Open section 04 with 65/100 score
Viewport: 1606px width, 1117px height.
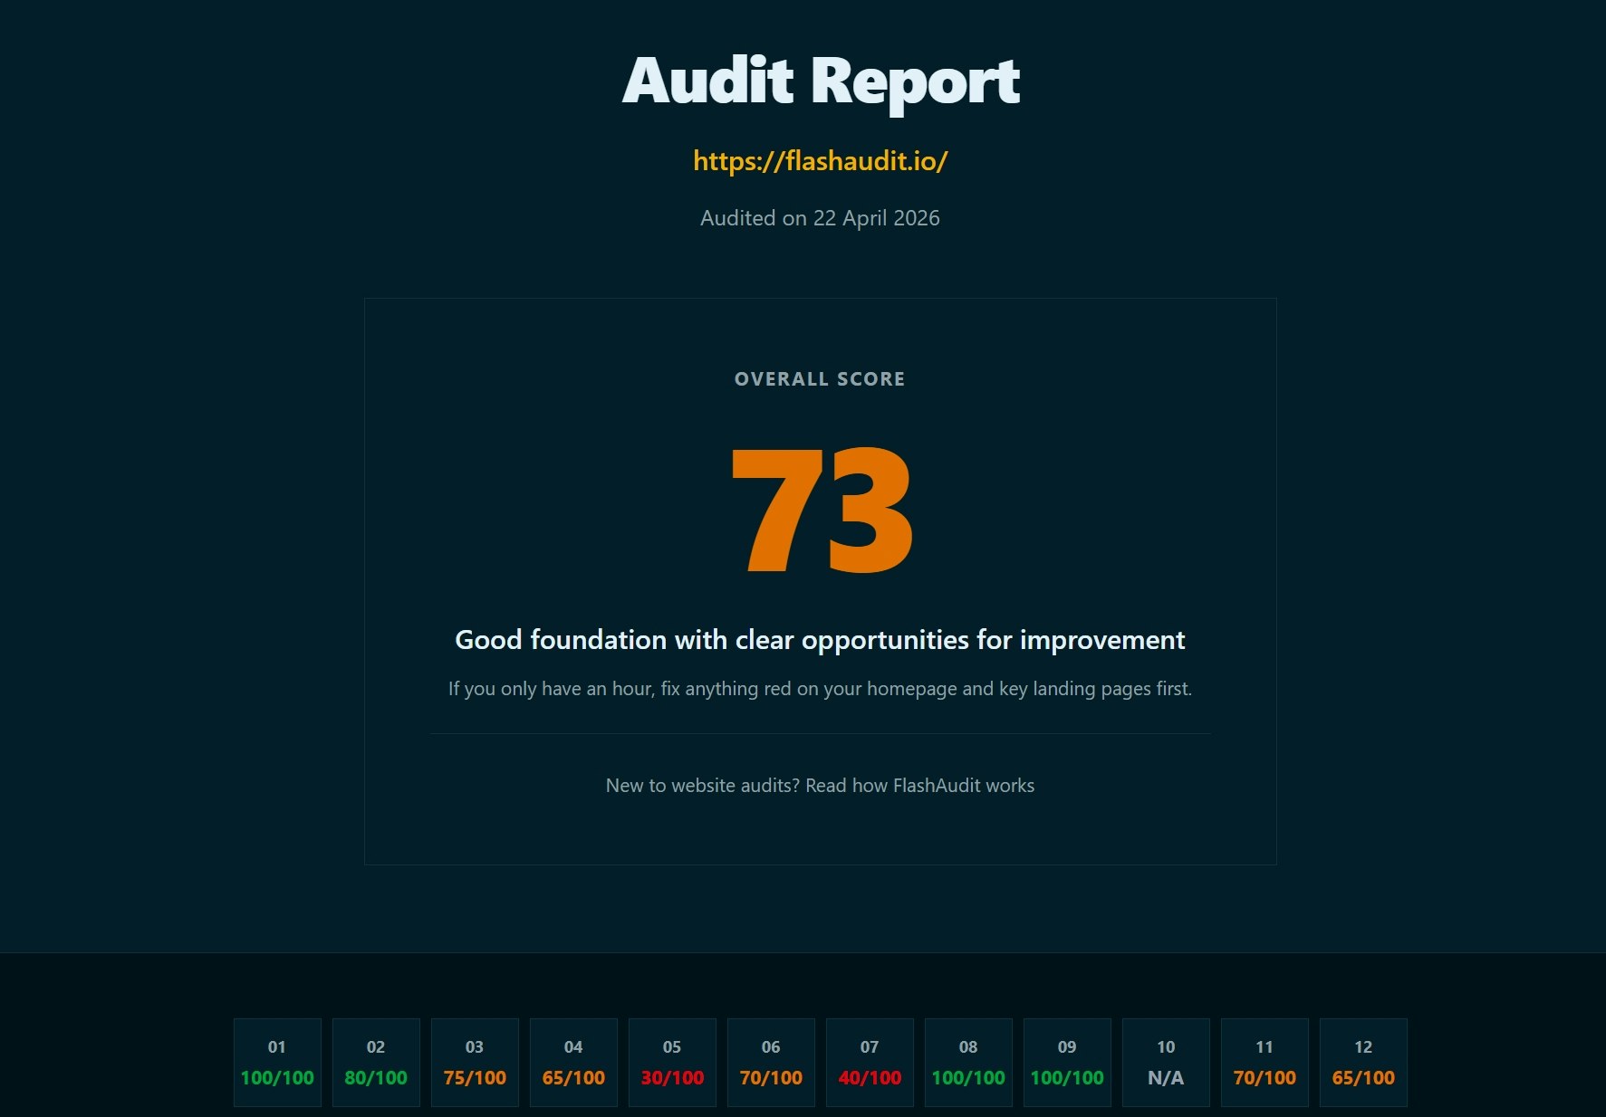pos(573,1062)
